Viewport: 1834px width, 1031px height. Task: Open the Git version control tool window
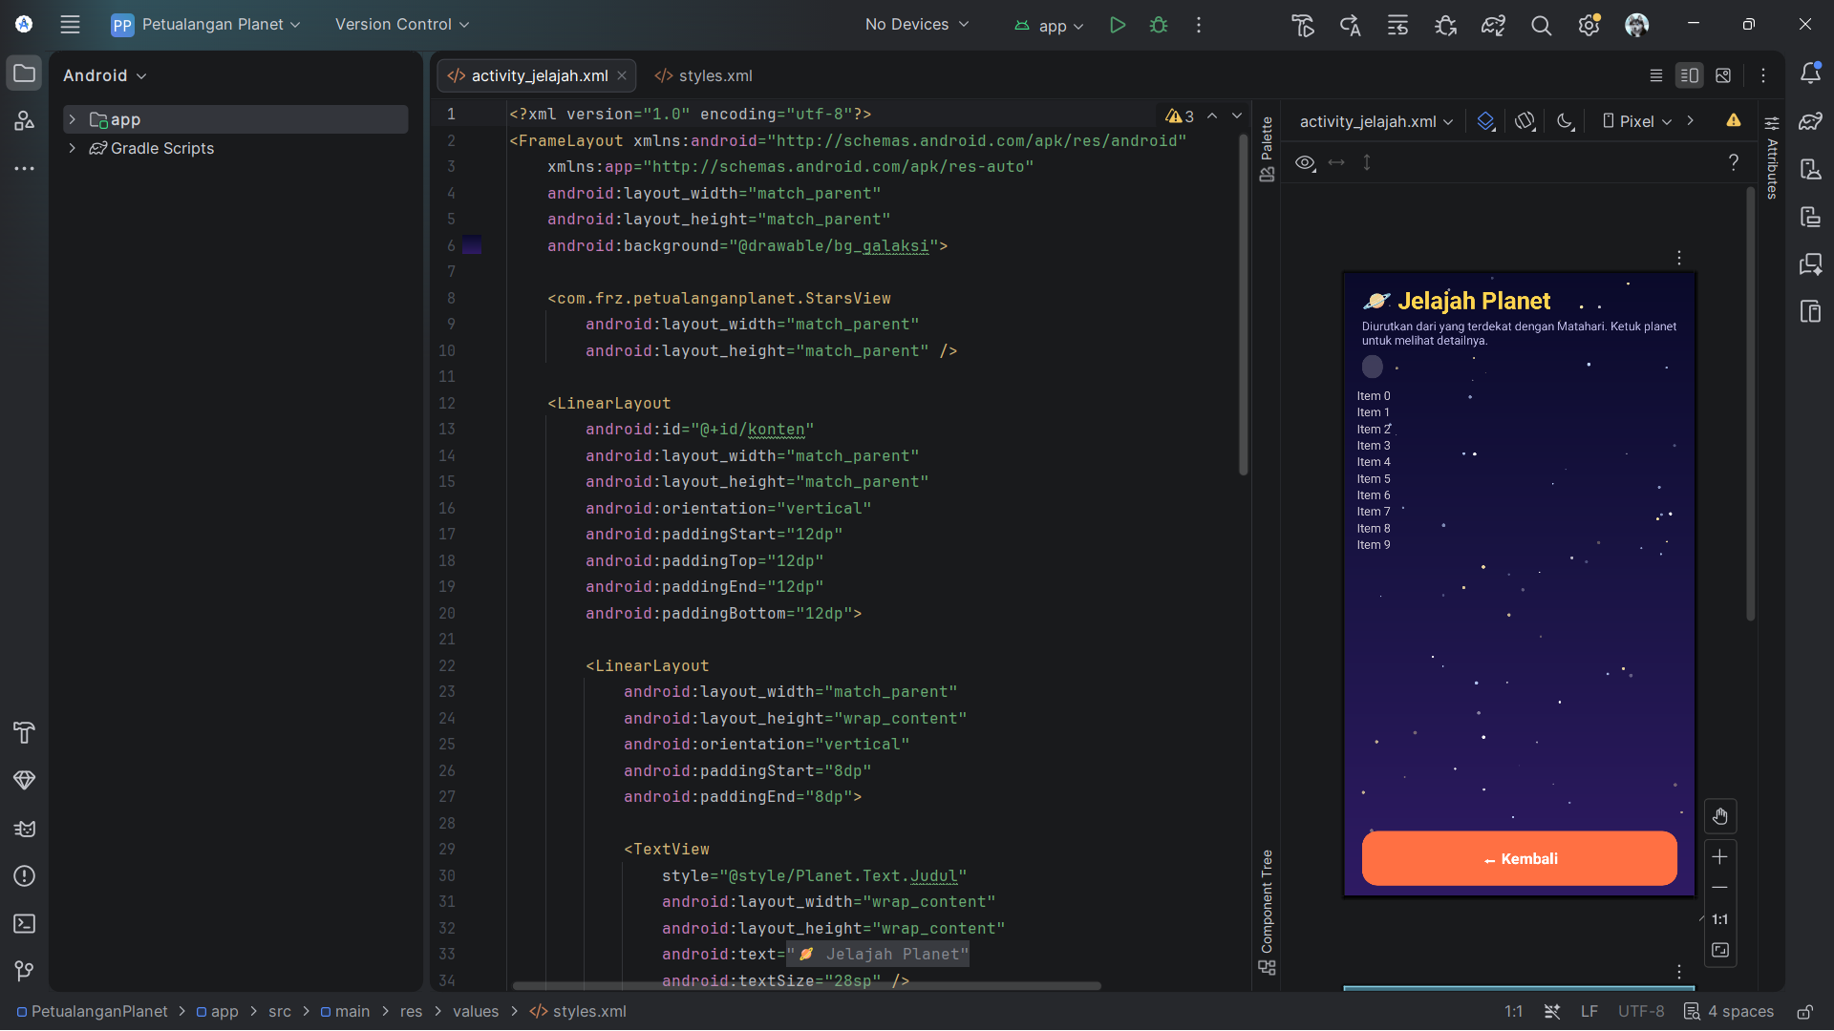(25, 972)
